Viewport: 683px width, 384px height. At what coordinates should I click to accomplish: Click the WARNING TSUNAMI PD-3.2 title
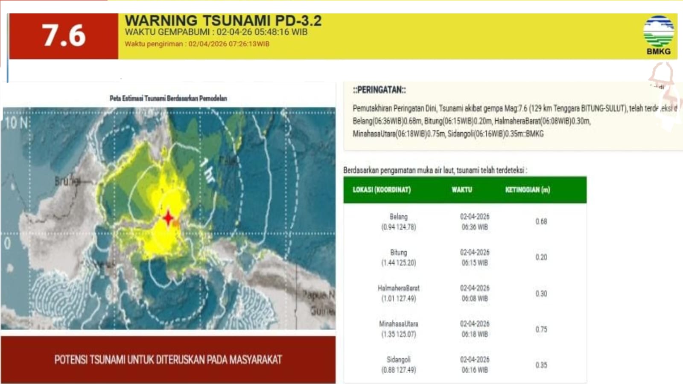(223, 20)
